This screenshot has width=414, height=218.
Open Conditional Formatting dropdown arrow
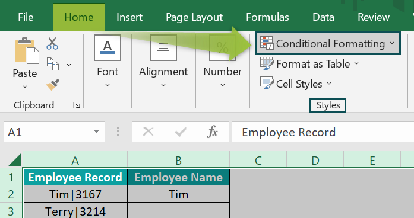pyautogui.click(x=392, y=43)
